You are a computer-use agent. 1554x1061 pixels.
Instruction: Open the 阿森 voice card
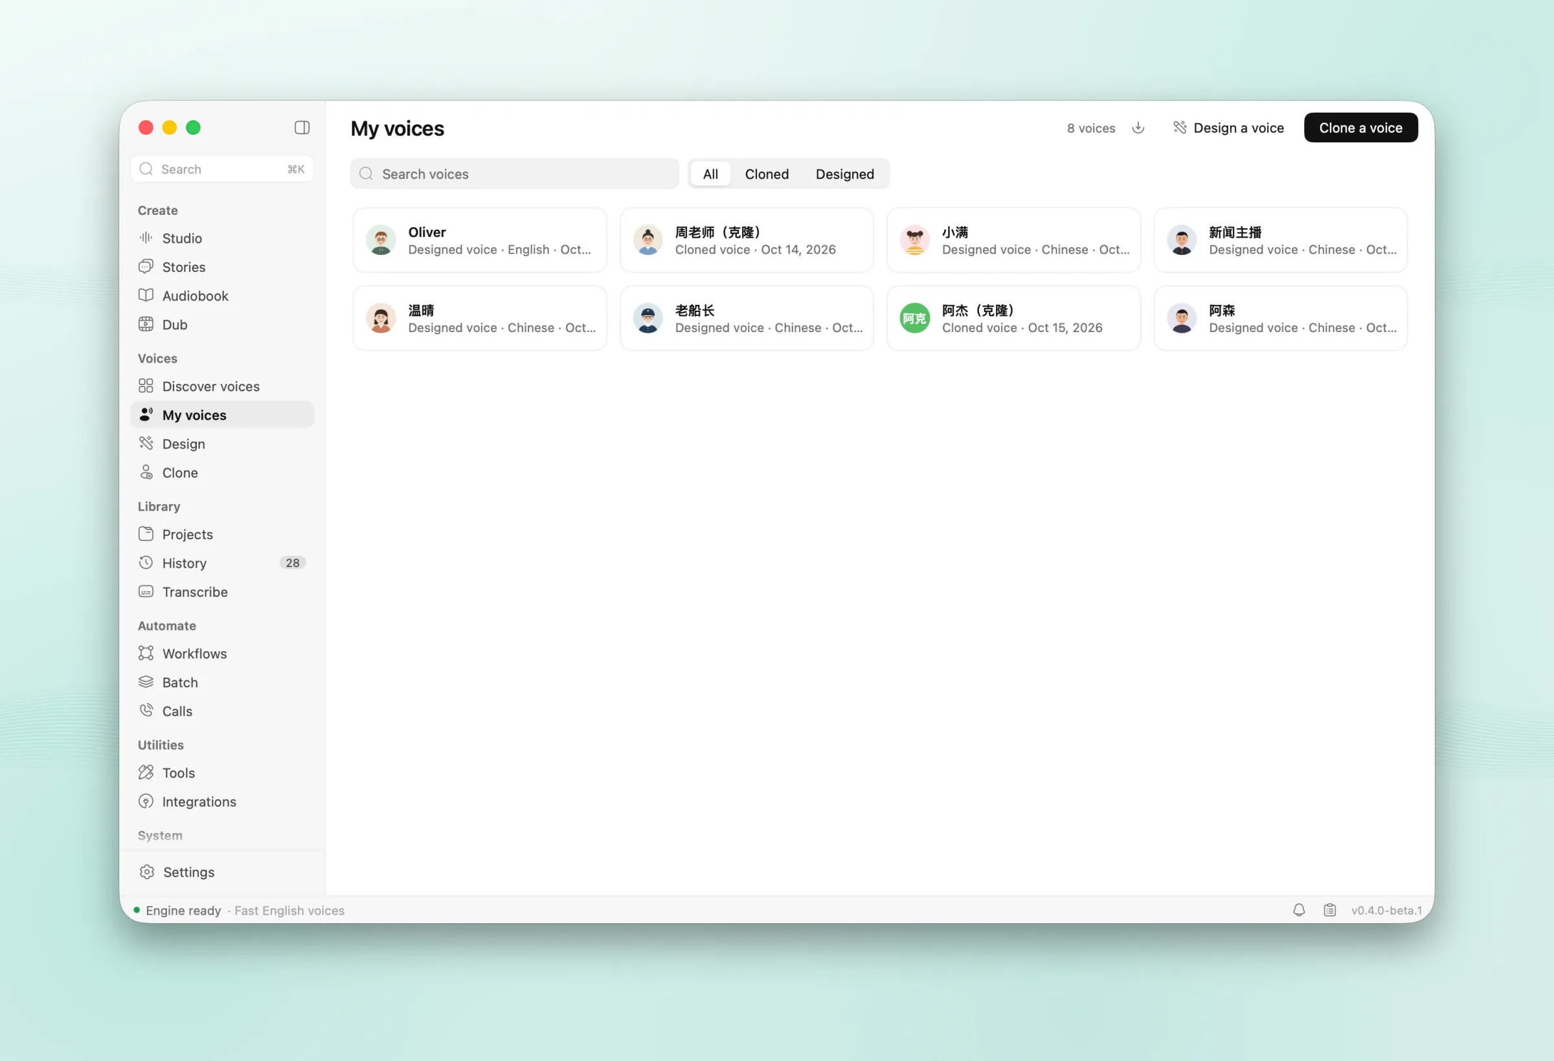[1280, 319]
